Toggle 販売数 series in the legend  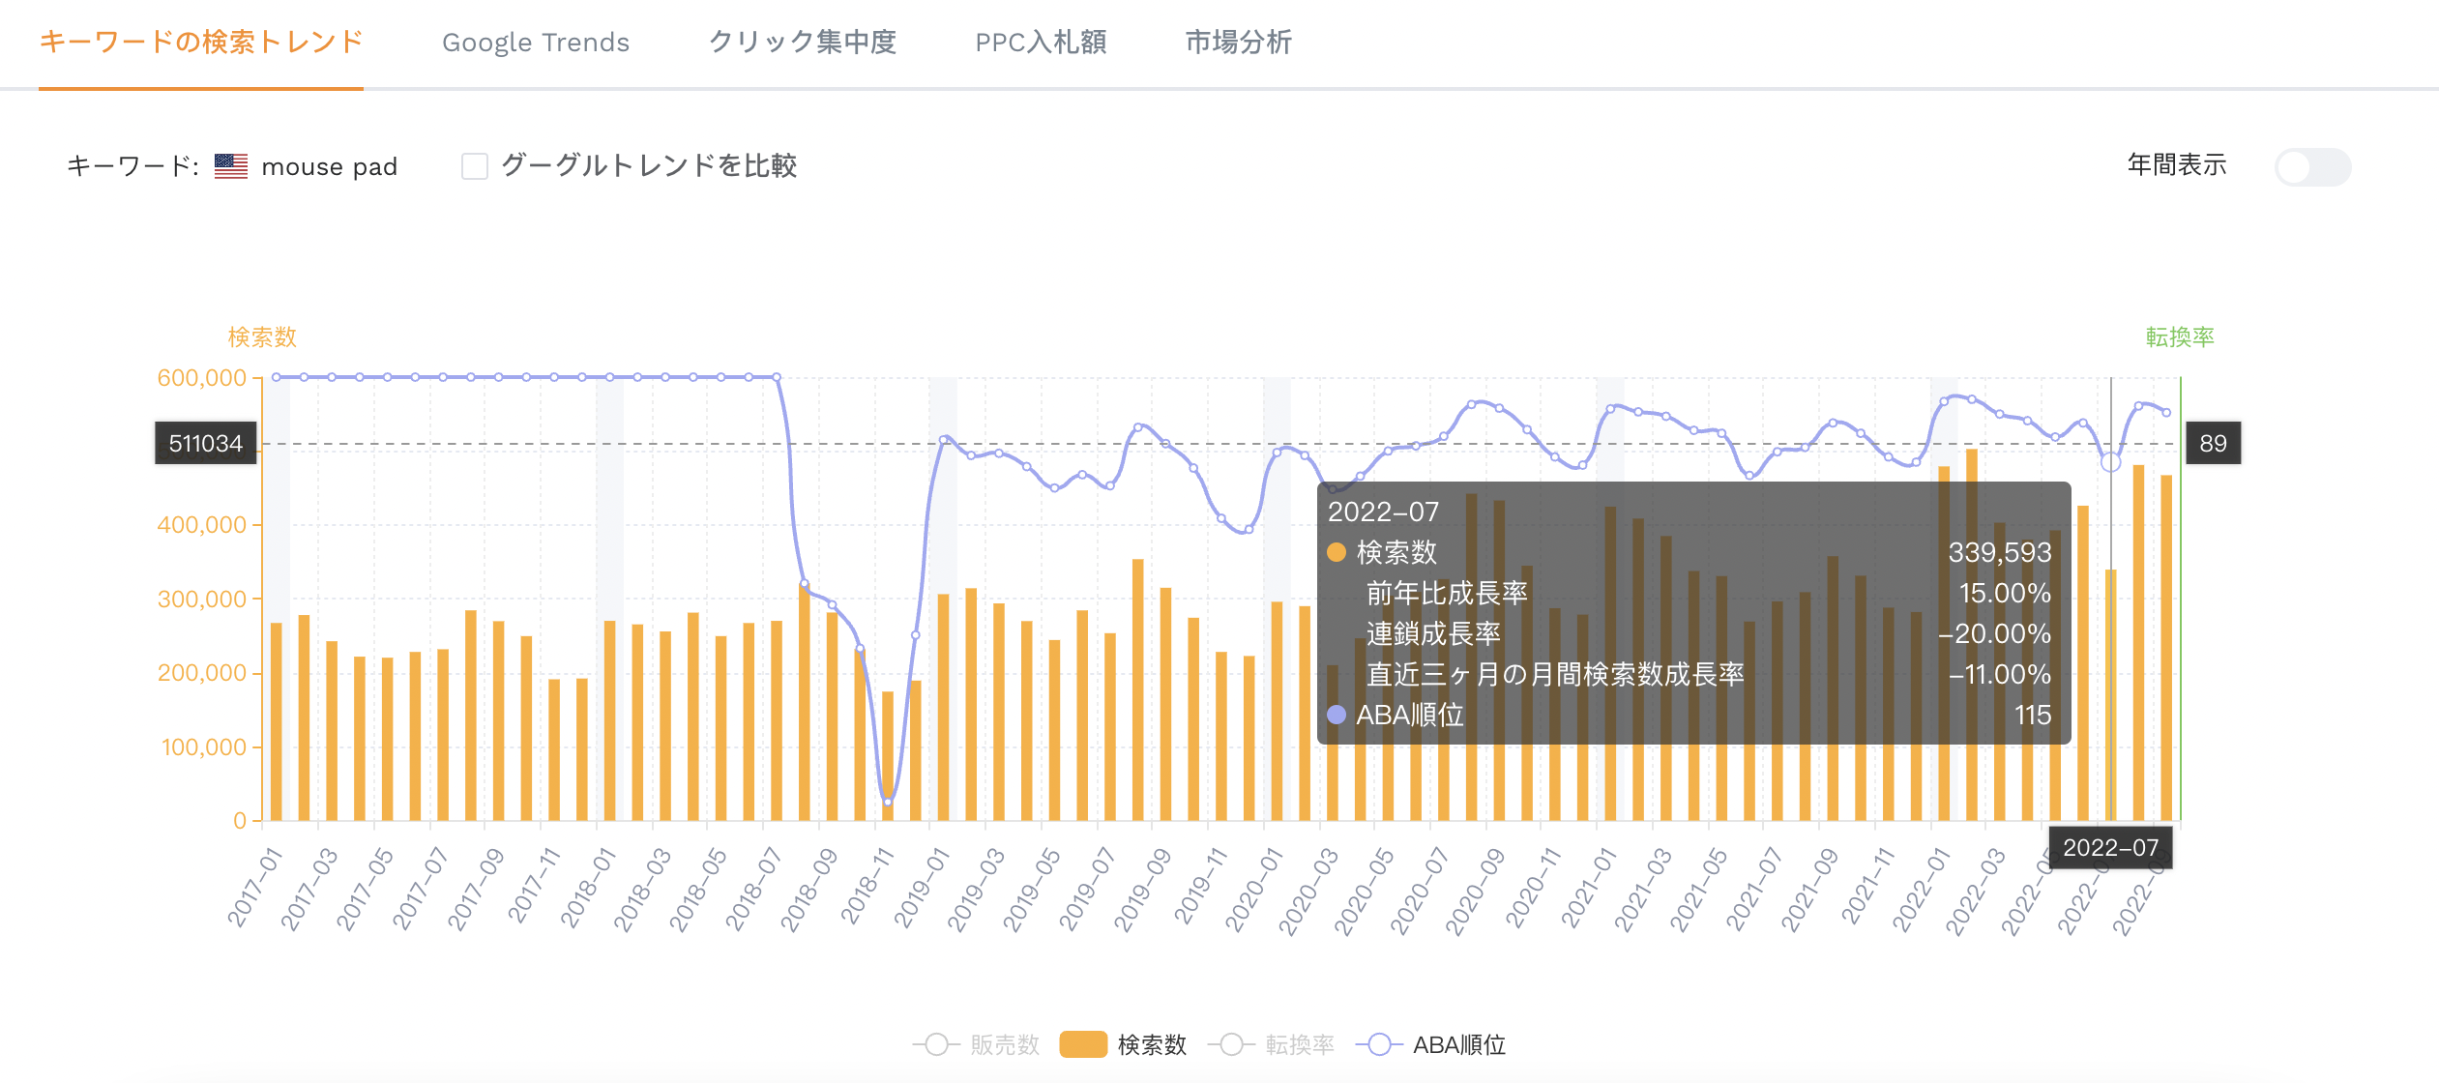point(976,1044)
